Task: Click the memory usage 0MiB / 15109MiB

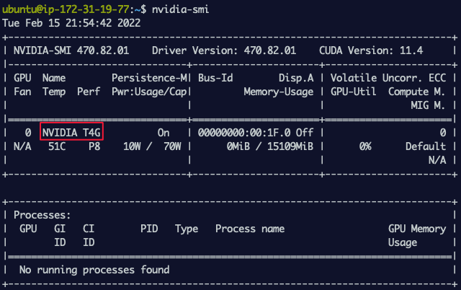Action: pos(270,146)
